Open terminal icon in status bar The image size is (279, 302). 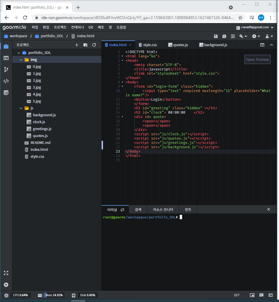tap(271, 295)
